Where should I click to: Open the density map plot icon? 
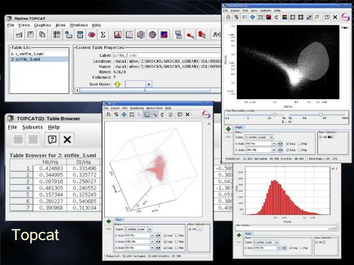click(x=164, y=35)
